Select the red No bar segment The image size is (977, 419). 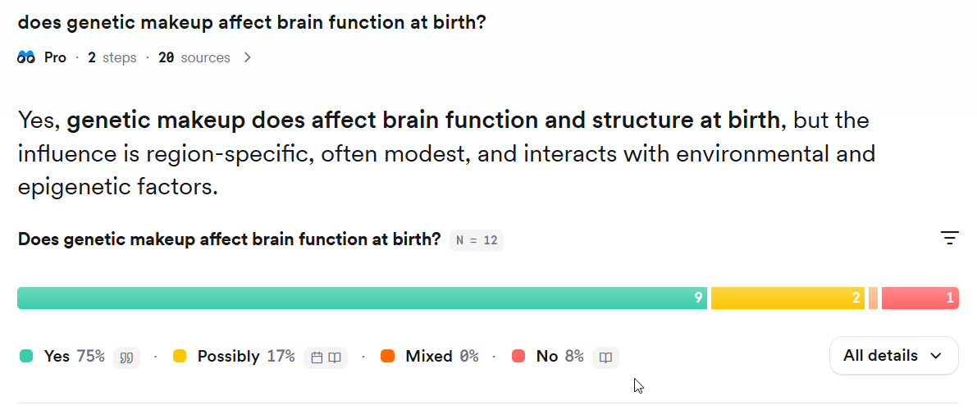point(920,298)
